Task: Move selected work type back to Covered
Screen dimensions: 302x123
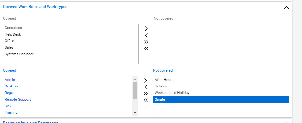Action: tap(146, 87)
